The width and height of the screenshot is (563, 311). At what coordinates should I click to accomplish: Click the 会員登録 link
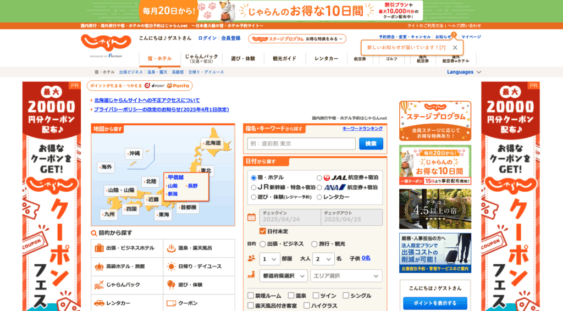(x=230, y=38)
